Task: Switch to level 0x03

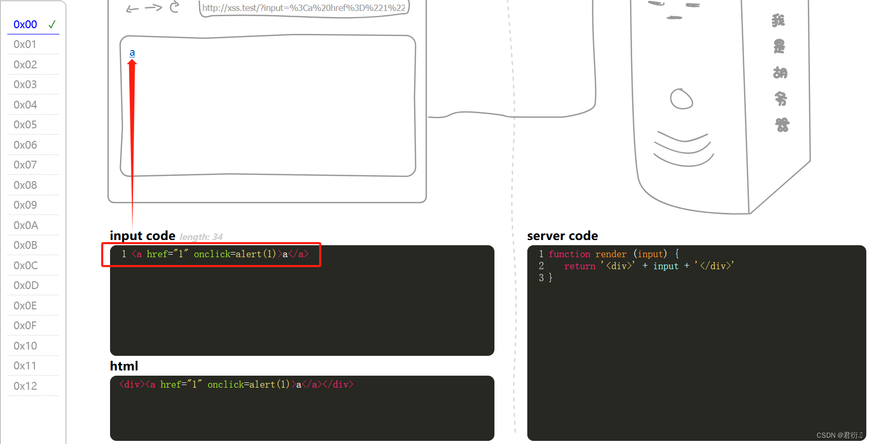Action: click(x=25, y=85)
